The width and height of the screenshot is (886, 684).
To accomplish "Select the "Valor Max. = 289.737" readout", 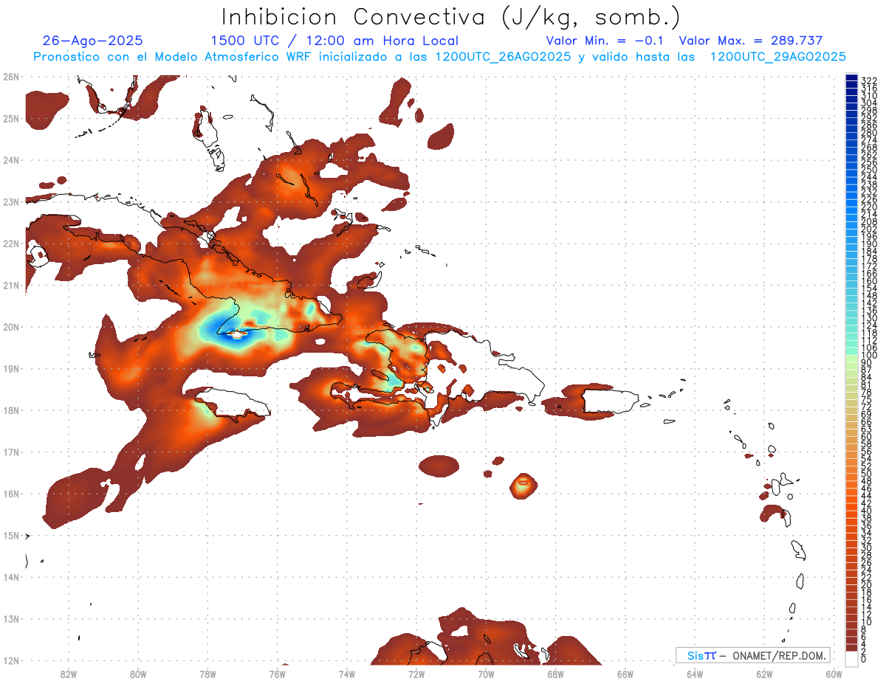I will [x=751, y=41].
